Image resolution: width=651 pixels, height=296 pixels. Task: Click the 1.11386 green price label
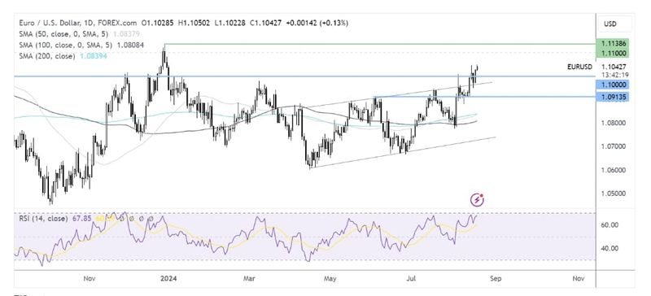(613, 43)
